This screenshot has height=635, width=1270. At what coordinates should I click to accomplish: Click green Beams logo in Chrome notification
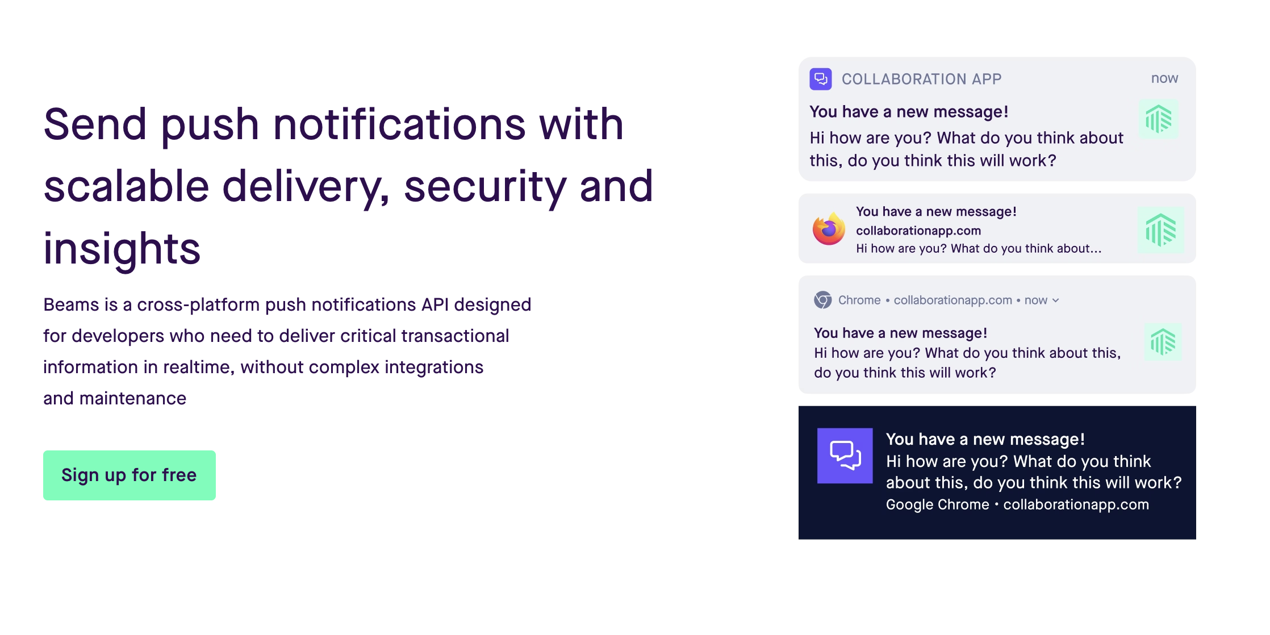pyautogui.click(x=1163, y=342)
